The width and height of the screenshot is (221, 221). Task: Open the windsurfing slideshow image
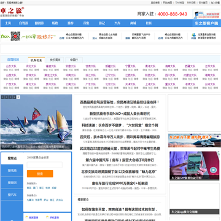pos(36,122)
